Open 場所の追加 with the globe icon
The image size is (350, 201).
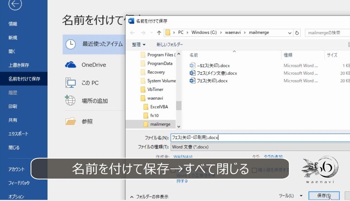click(70, 100)
